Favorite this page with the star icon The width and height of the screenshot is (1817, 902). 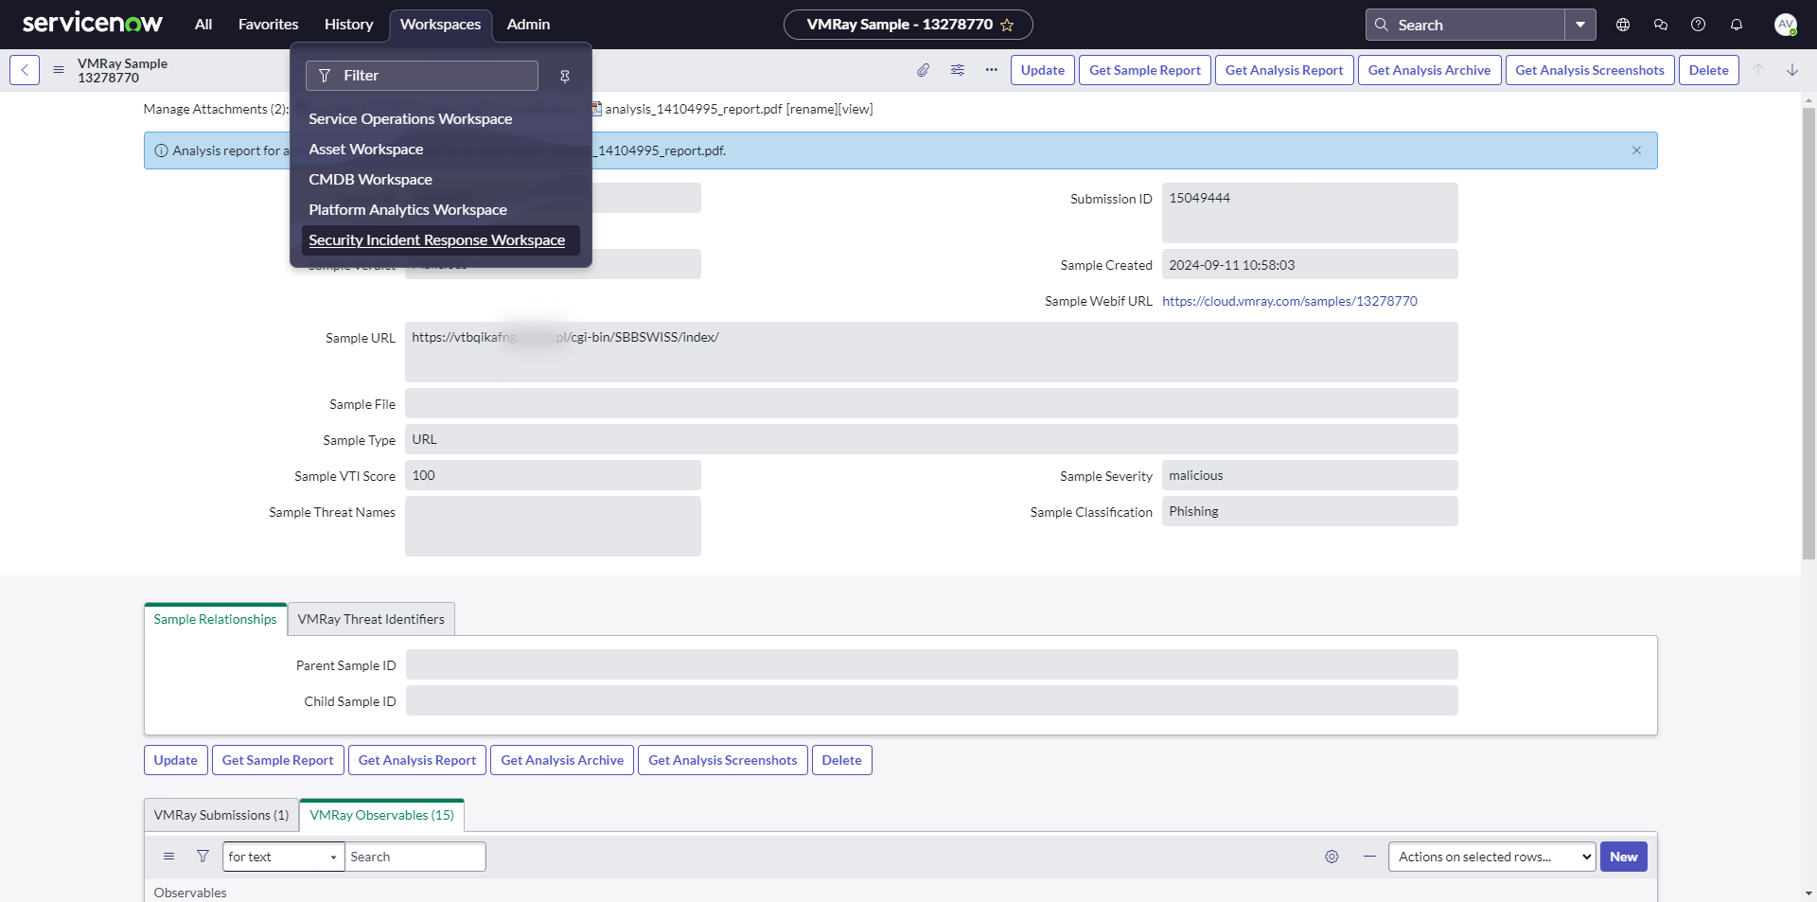click(x=1007, y=25)
